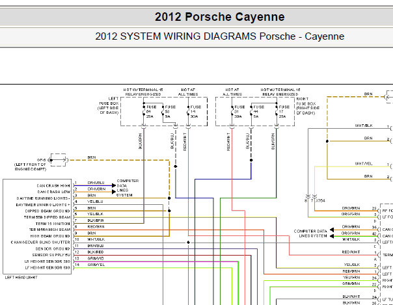The width and height of the screenshot is (393, 305).
Task: Click "RELAY ENERGIZED" note above left fuse box
Action: coord(143,94)
